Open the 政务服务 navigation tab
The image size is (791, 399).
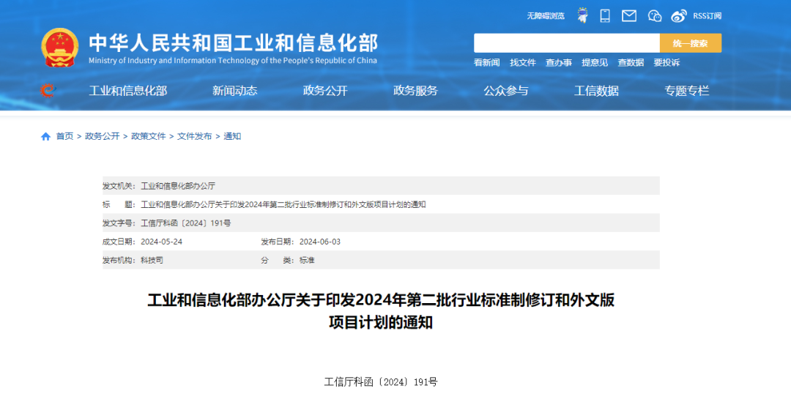[415, 91]
